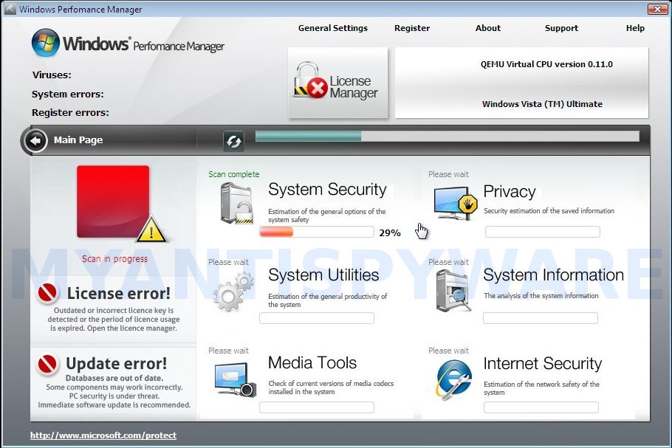
Task: Click the Update error! heading
Action: tap(116, 364)
